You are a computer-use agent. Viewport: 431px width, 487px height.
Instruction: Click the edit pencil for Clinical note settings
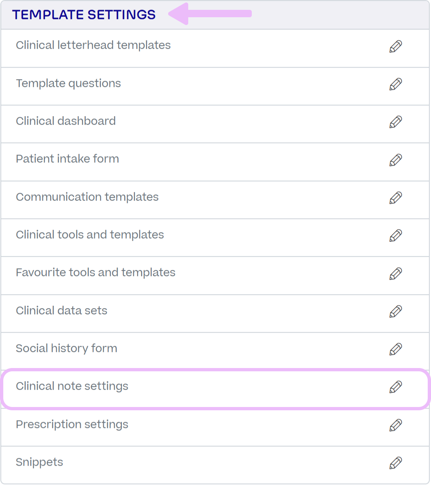(x=396, y=387)
